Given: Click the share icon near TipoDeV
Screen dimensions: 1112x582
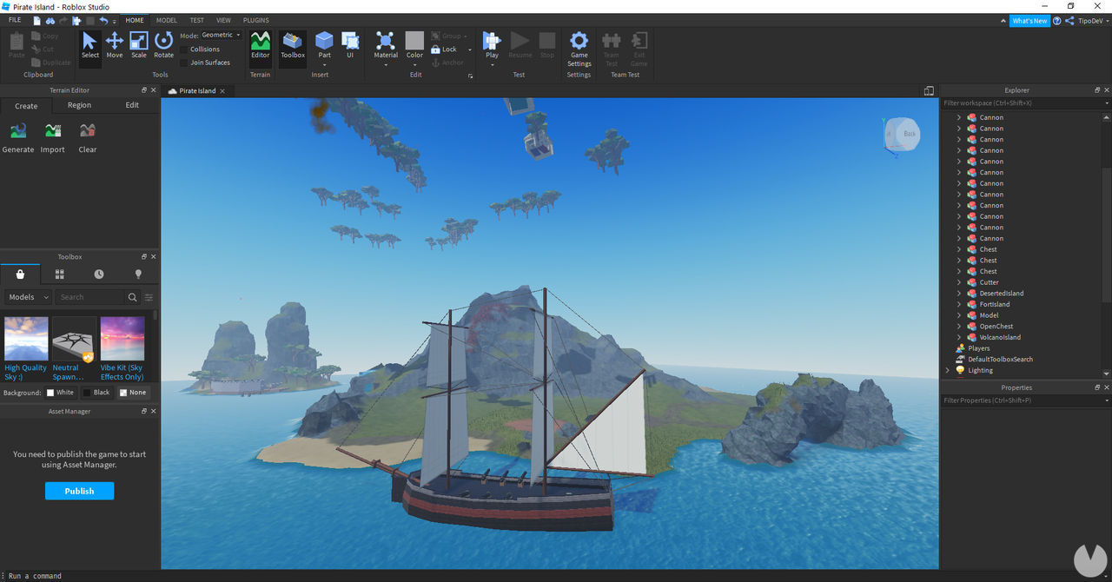Looking at the screenshot, I should (1069, 20).
